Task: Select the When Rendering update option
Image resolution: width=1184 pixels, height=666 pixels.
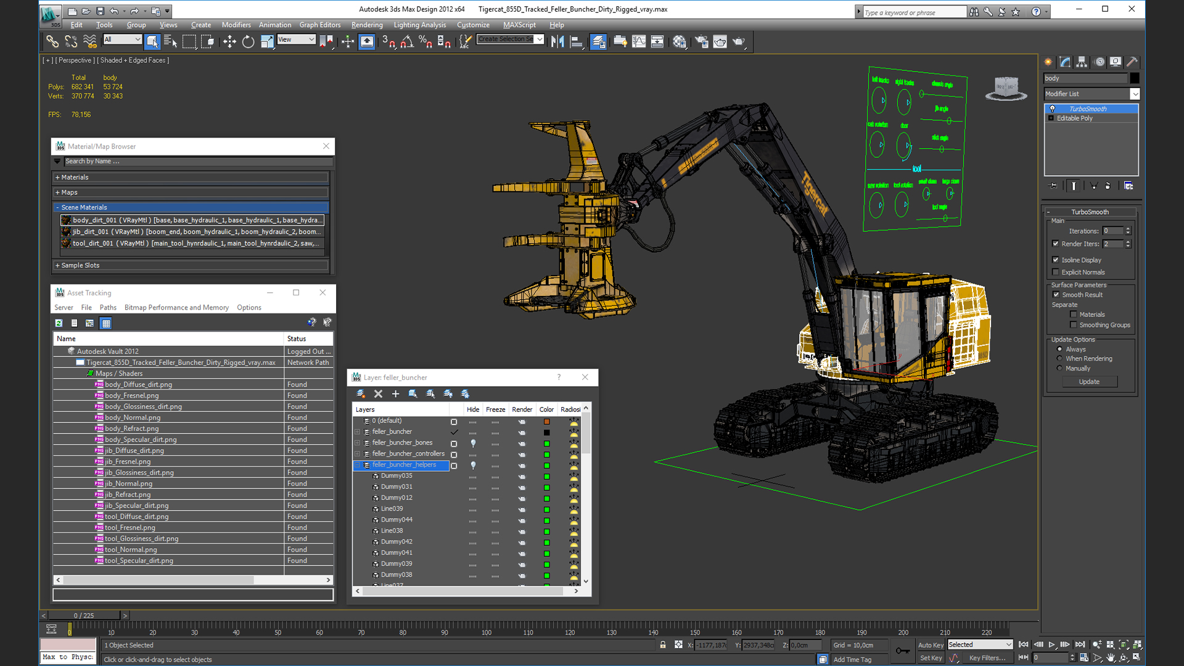Action: [1059, 358]
